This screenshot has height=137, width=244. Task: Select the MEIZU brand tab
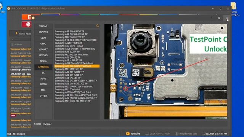point(43,84)
